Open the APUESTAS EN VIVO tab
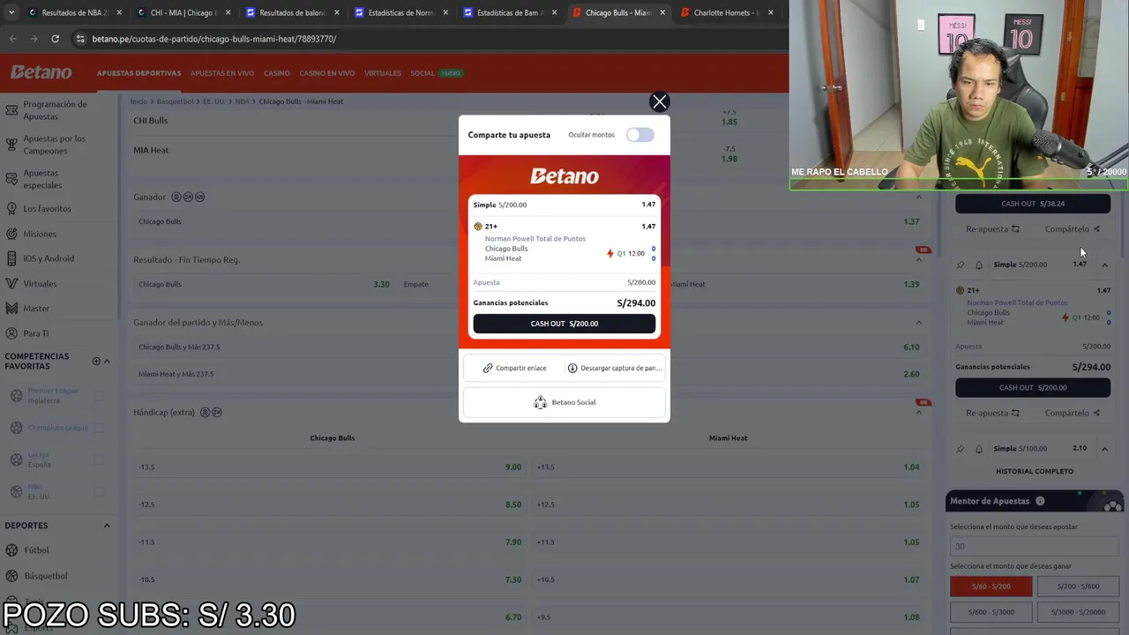 pyautogui.click(x=222, y=73)
